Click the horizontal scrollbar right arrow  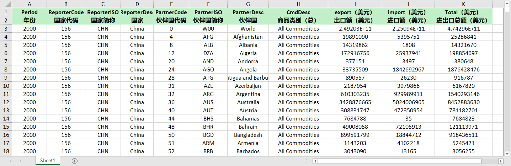(x=501, y=161)
